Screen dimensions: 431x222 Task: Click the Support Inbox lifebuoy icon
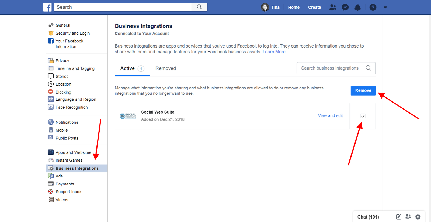coord(51,191)
